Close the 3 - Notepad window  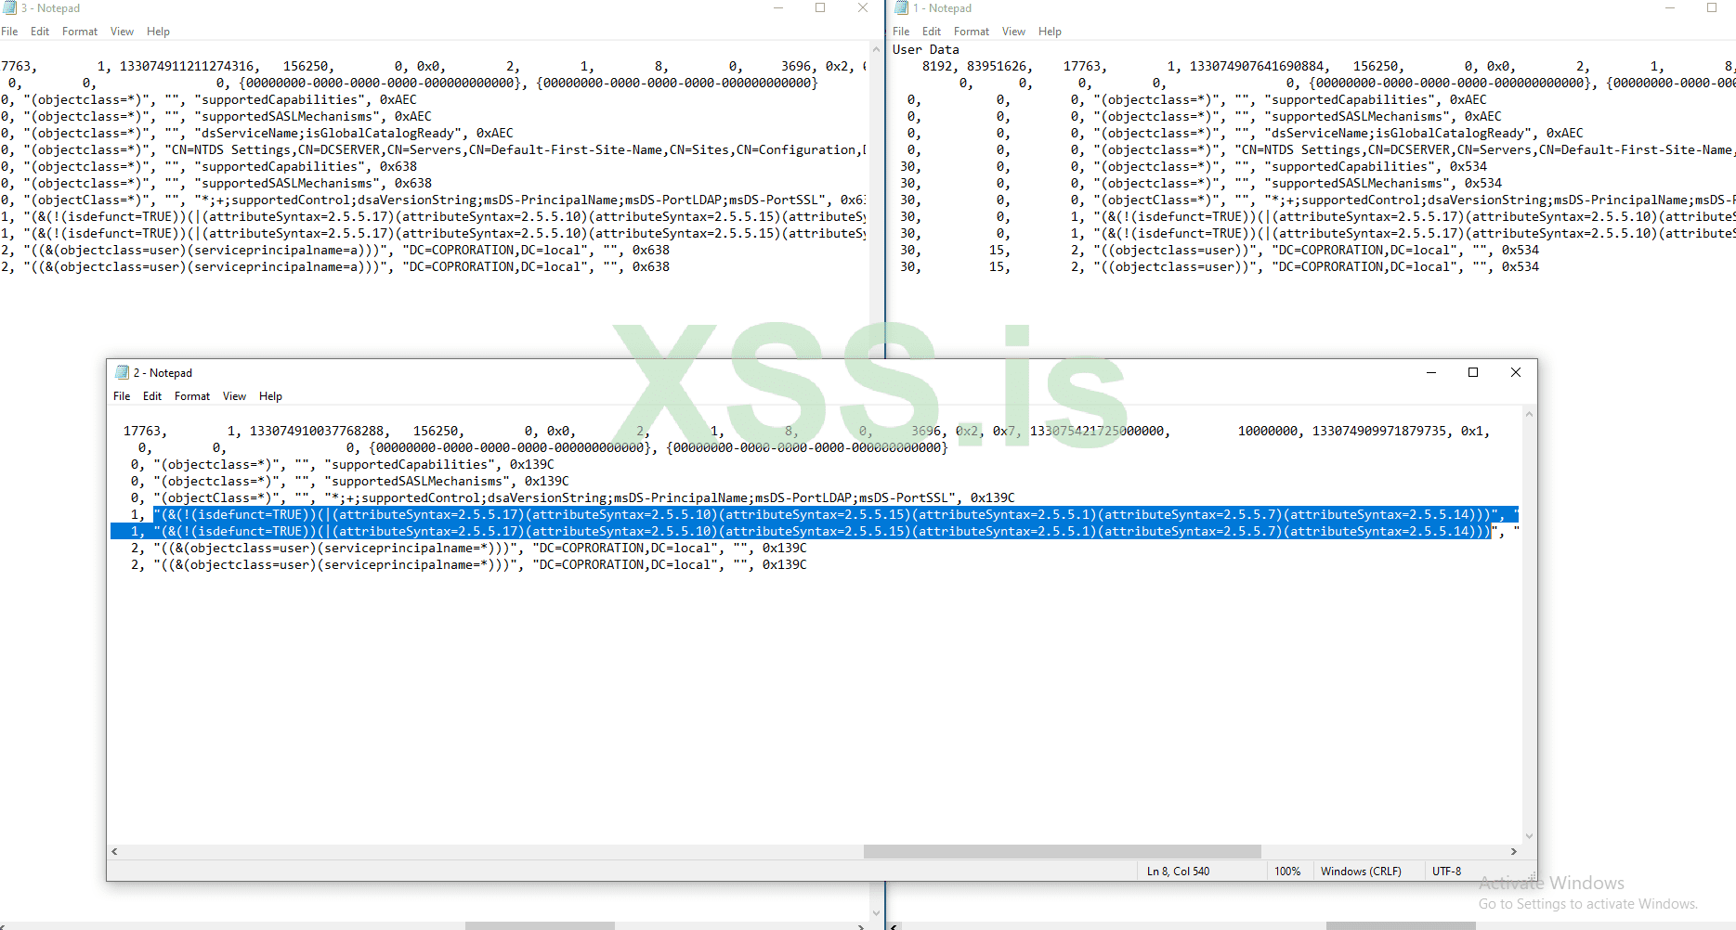click(863, 8)
